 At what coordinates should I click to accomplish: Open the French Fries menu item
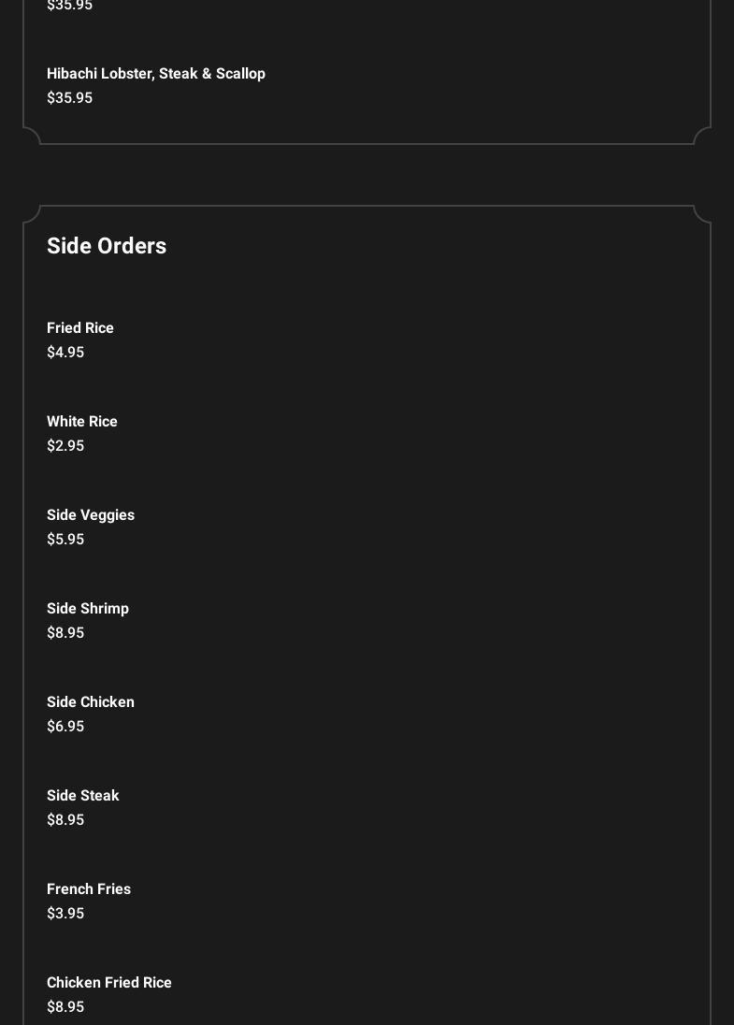[89, 888]
